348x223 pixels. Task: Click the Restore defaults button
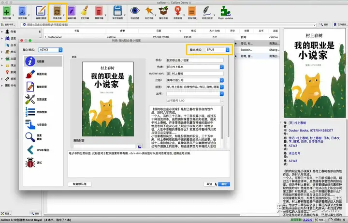[x=80, y=184]
